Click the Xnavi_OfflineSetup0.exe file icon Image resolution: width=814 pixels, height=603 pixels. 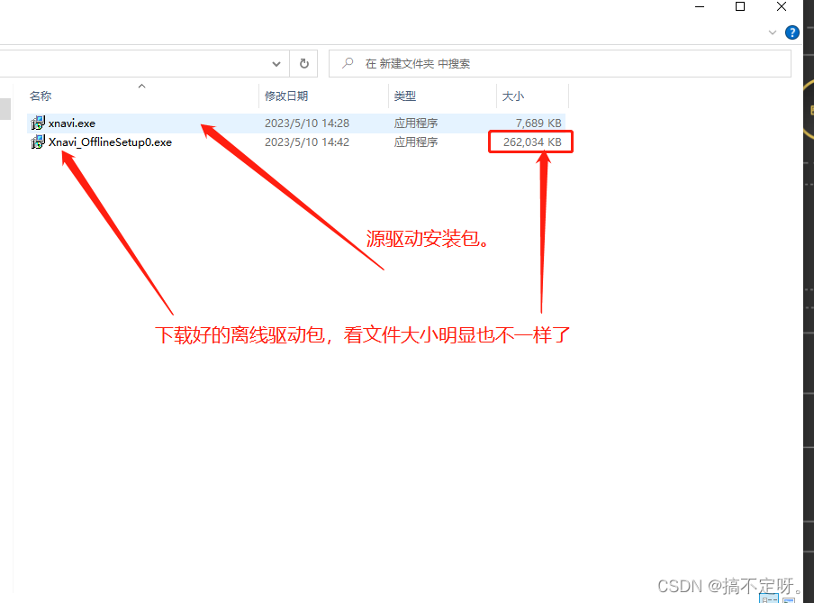pos(38,142)
